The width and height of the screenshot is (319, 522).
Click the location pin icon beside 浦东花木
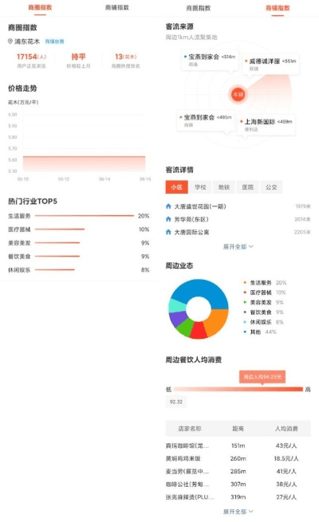[10, 41]
